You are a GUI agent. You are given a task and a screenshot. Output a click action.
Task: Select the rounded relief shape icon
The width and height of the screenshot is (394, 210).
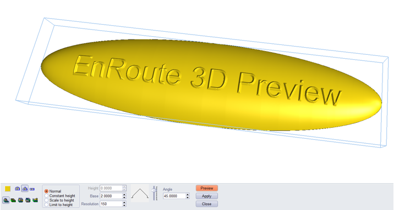point(18,189)
